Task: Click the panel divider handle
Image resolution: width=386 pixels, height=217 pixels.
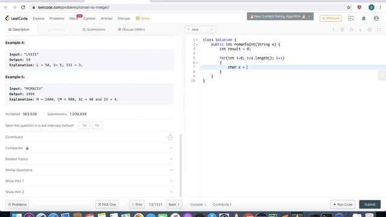Action: [x=183, y=104]
